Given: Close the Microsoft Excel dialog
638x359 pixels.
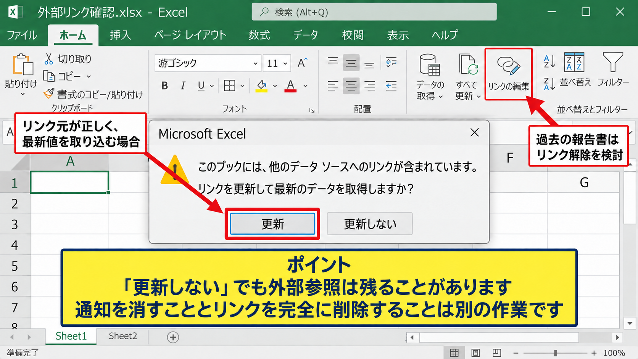Looking at the screenshot, I should 474,133.
